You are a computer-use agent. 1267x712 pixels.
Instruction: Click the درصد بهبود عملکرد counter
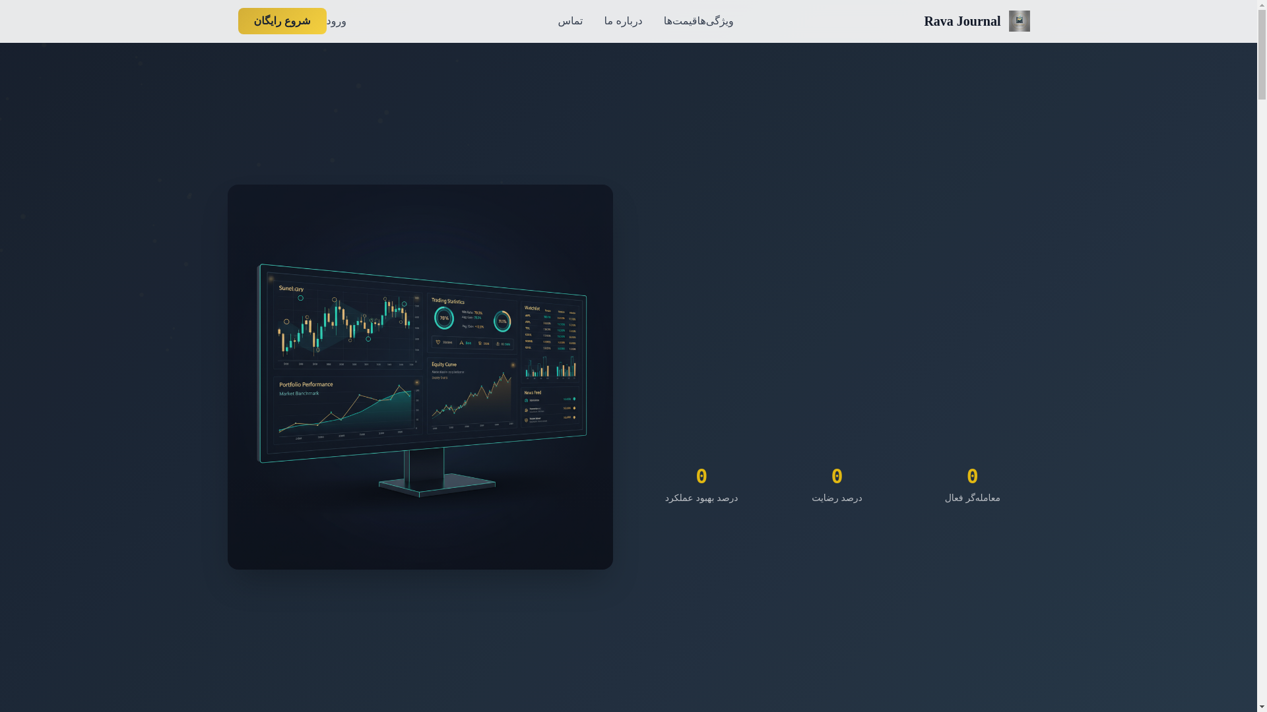(x=701, y=485)
